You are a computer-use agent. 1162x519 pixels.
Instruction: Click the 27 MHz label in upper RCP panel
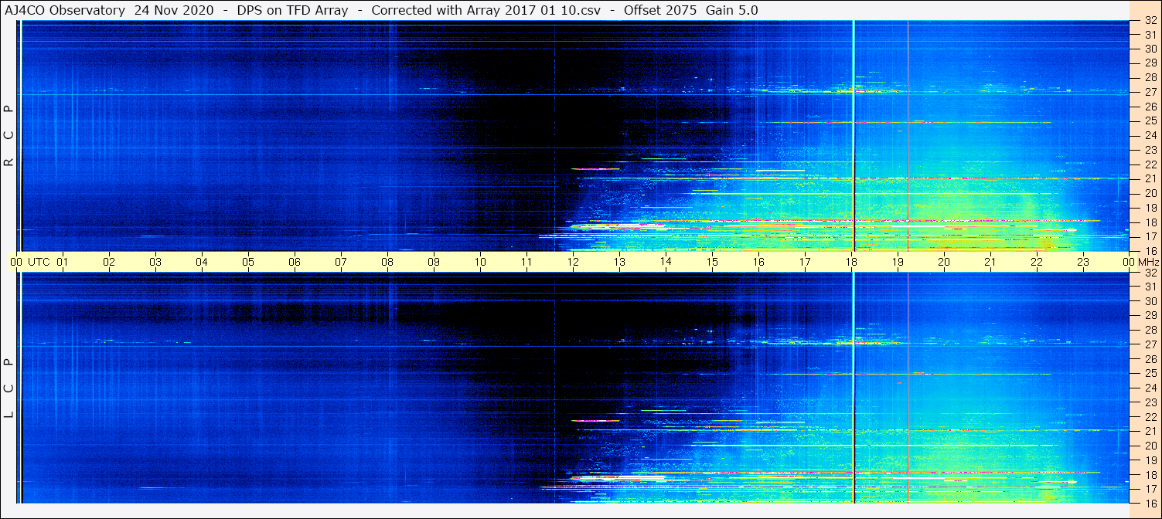pos(1150,92)
